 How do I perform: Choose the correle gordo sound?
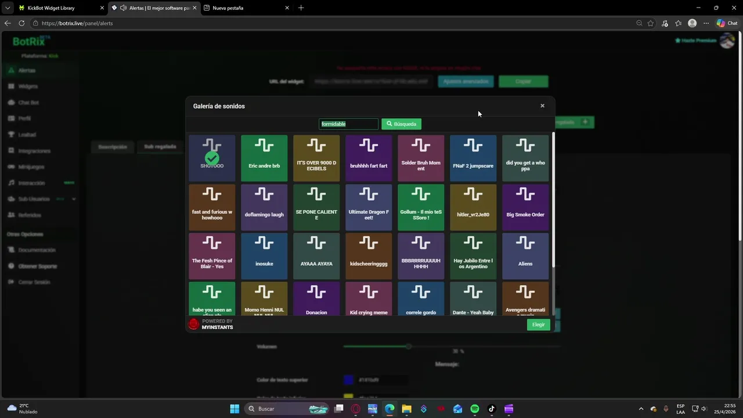pos(421,300)
